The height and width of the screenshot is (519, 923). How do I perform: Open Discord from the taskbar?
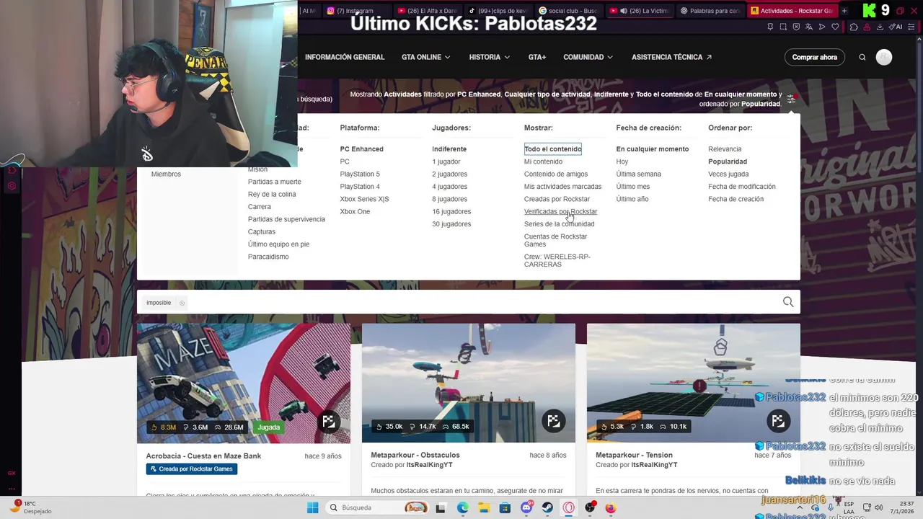click(x=526, y=507)
